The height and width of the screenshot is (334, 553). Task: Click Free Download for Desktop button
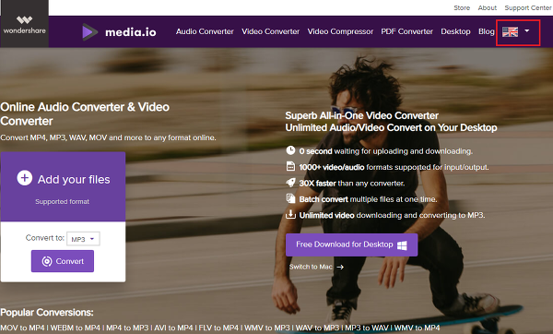coord(352,245)
